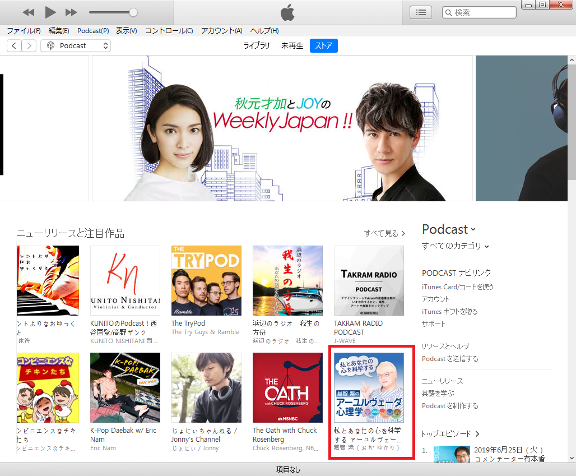
Task: Open the list view icon button
Action: pos(421,12)
